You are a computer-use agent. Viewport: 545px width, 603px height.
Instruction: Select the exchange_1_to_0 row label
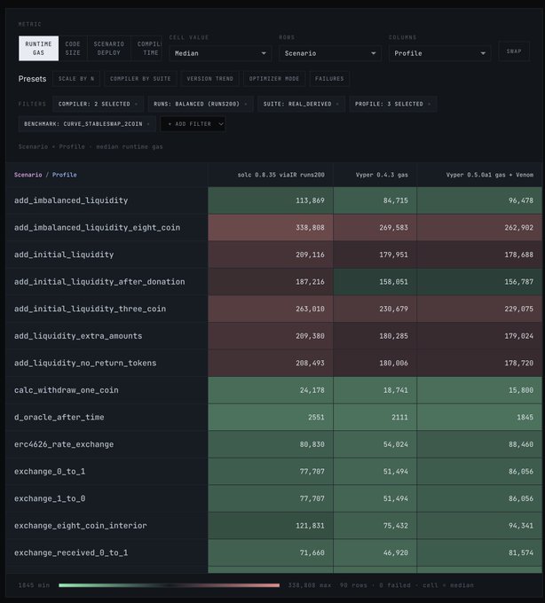(50, 498)
